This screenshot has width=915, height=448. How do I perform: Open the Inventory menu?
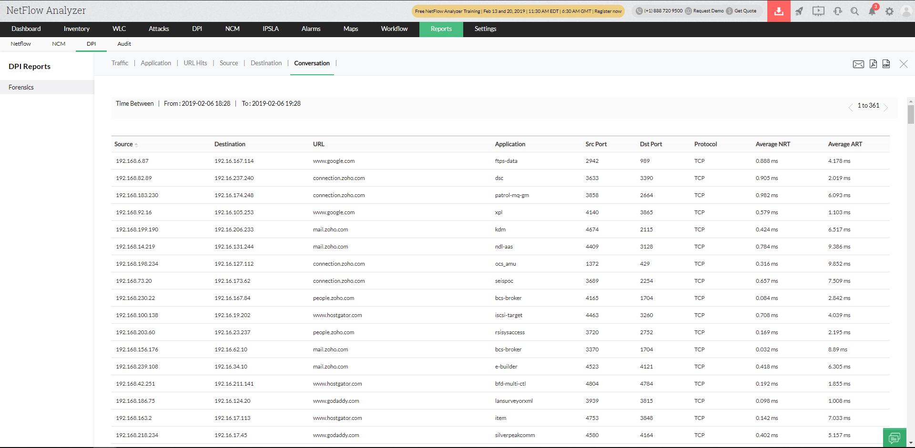(x=77, y=29)
